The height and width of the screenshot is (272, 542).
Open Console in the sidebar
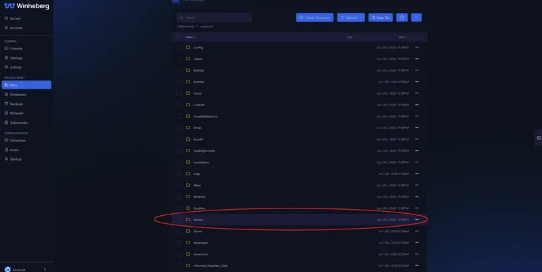coord(16,49)
